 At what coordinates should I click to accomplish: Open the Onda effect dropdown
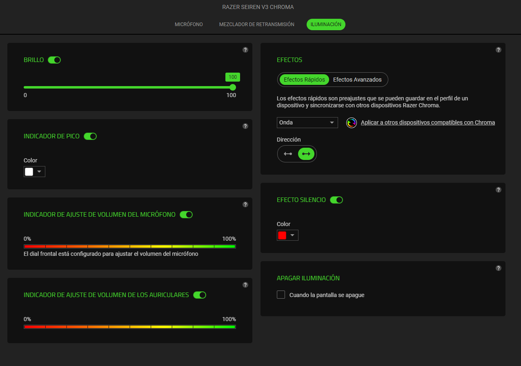[307, 122]
